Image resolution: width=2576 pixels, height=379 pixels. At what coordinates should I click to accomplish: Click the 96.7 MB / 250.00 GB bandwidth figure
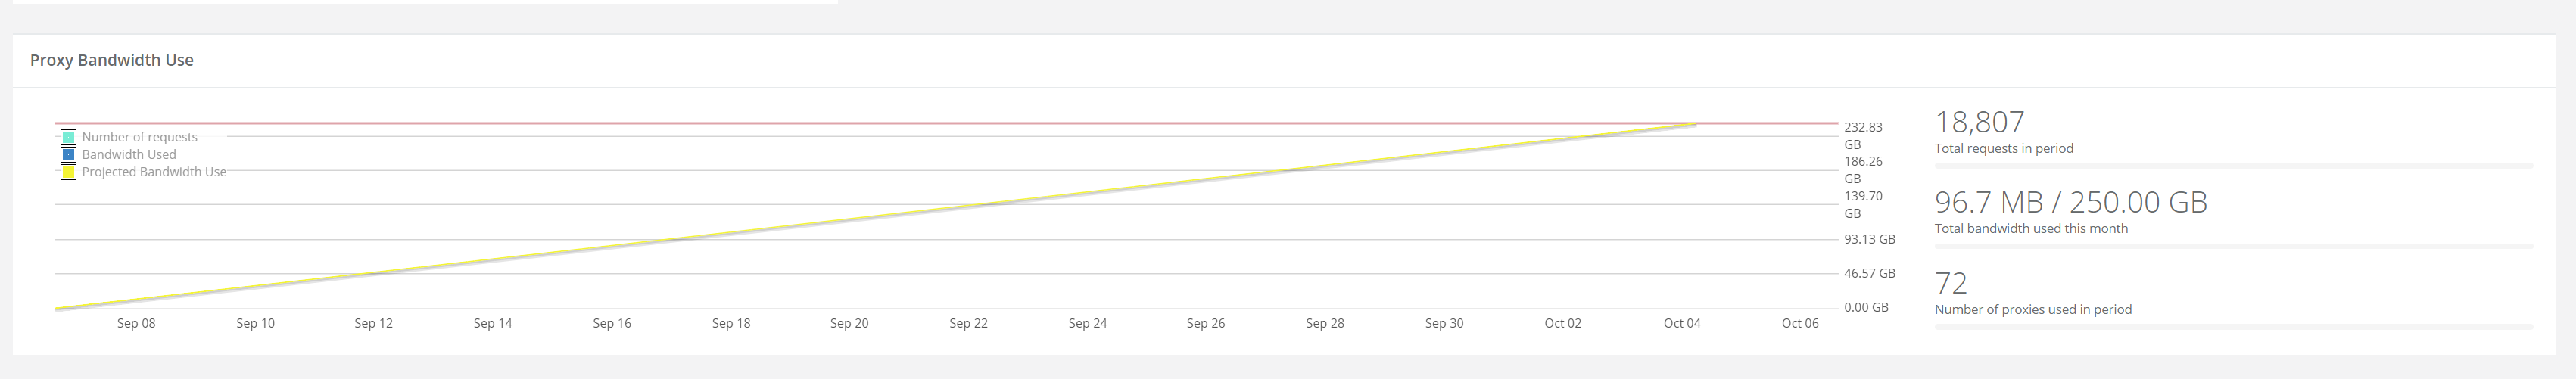(x=2070, y=202)
